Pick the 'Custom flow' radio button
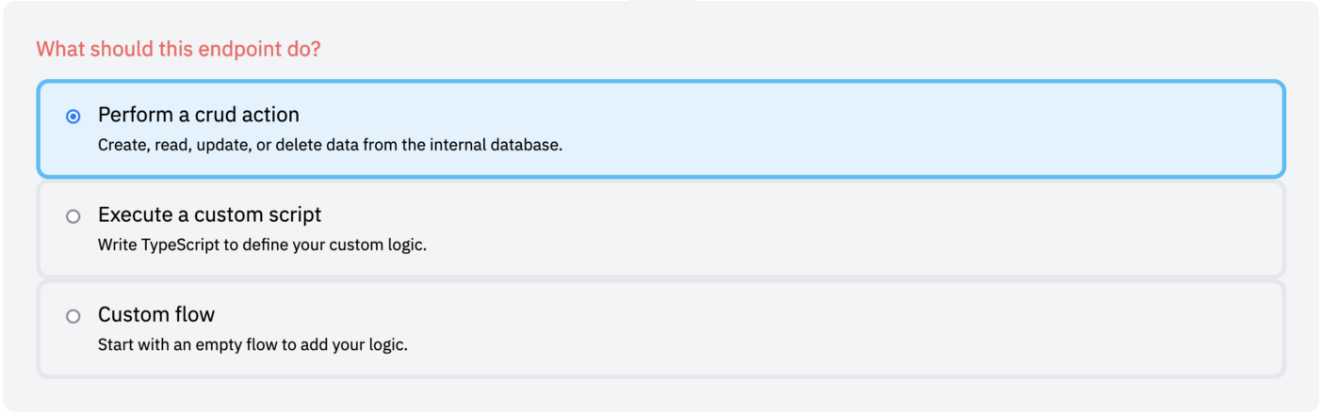 73,316
